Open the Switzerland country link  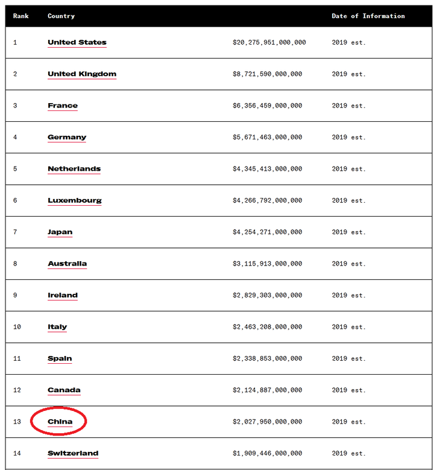[73, 454]
